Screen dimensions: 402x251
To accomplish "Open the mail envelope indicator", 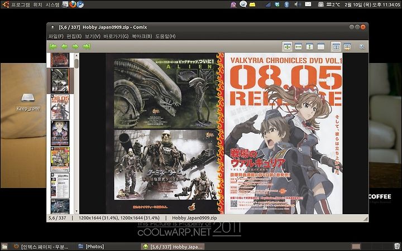I will [308, 4].
